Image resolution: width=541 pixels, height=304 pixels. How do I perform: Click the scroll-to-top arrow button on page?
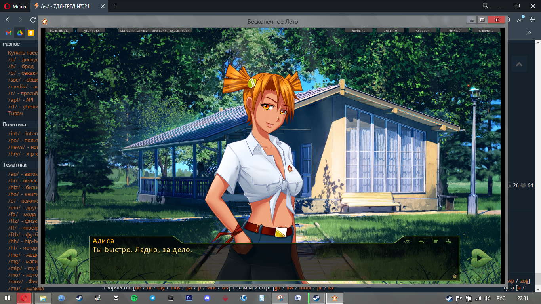click(x=519, y=64)
